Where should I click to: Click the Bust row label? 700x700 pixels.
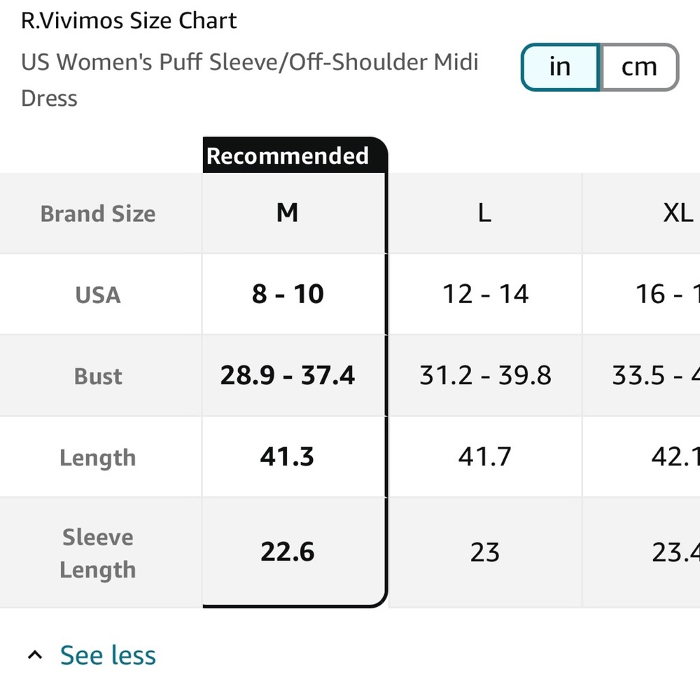[x=98, y=376]
